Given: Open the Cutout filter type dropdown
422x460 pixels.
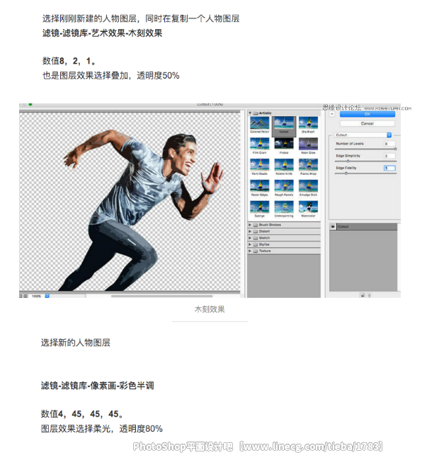Looking at the screenshot, I should click(x=363, y=135).
